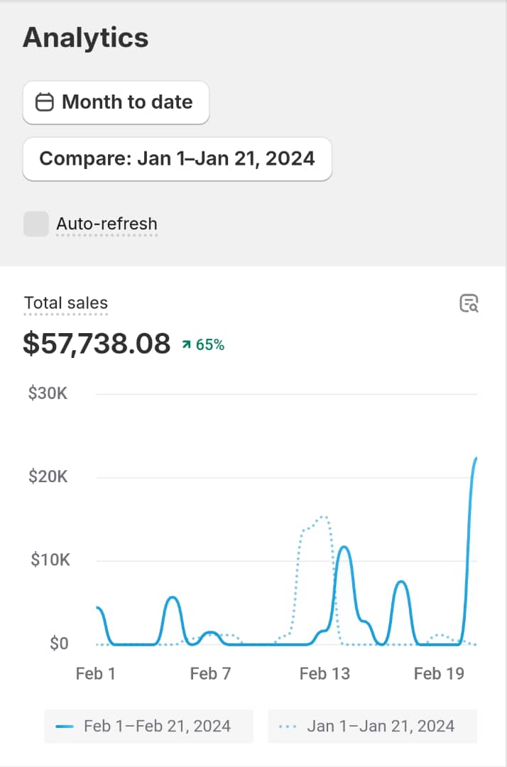Image resolution: width=507 pixels, height=767 pixels.
Task: Click the $30K y-axis label
Action: pyautogui.click(x=48, y=393)
